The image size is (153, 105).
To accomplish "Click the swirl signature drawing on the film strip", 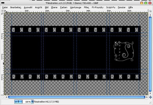I will click(124, 51).
